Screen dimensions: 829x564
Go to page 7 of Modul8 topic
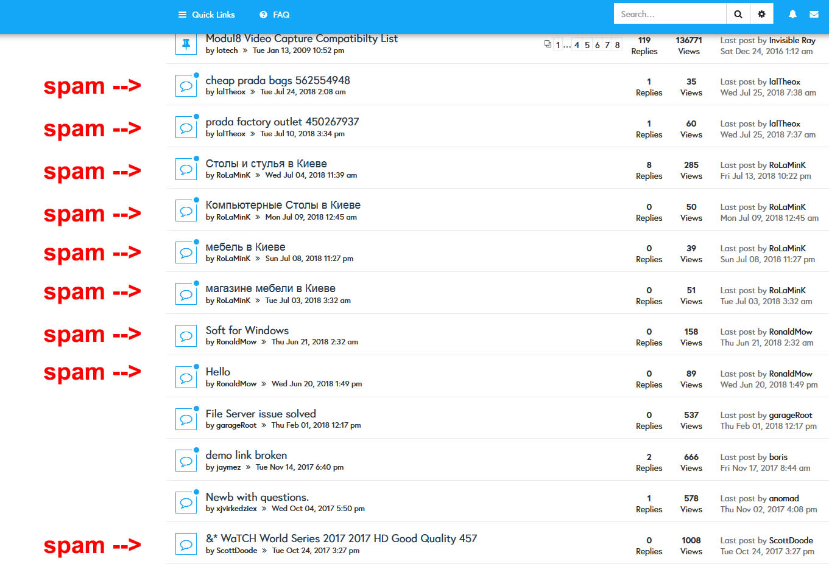(x=607, y=45)
